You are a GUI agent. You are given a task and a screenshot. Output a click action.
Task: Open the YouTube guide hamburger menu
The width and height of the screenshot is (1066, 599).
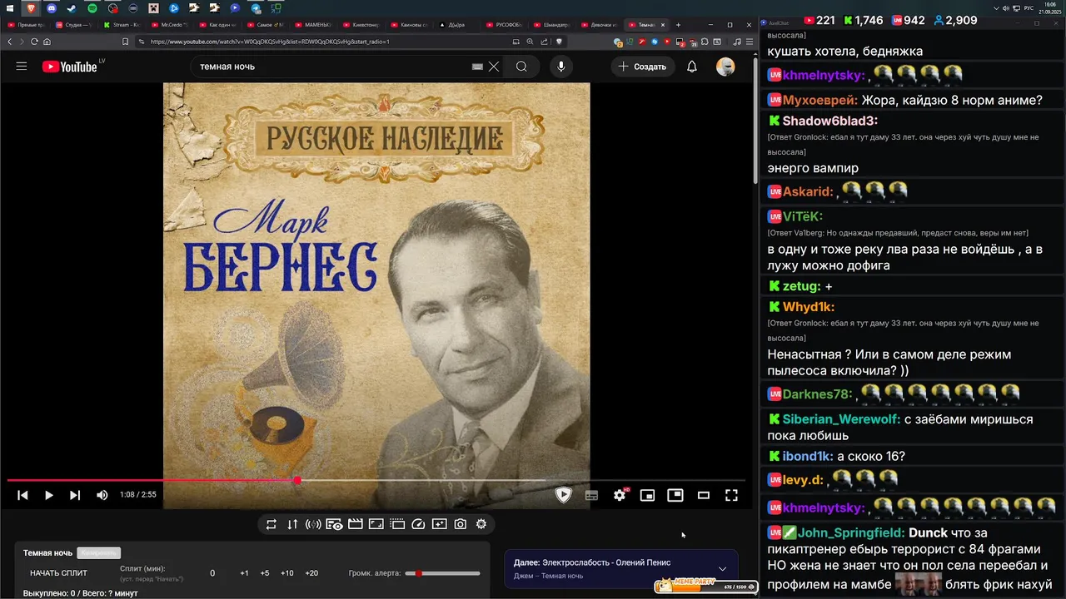pyautogui.click(x=22, y=67)
